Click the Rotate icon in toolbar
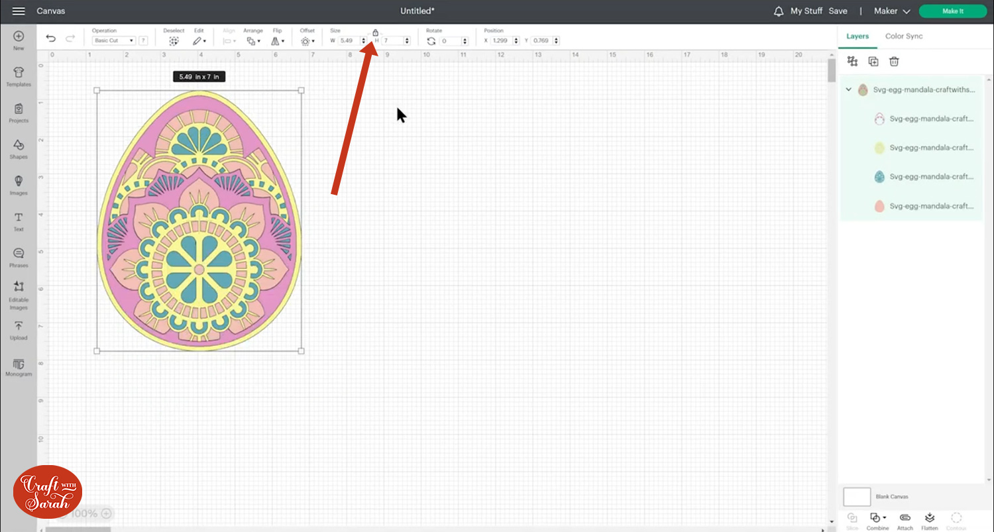This screenshot has width=994, height=532. click(431, 41)
